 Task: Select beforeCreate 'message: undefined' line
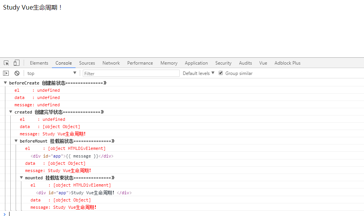click(x=37, y=105)
